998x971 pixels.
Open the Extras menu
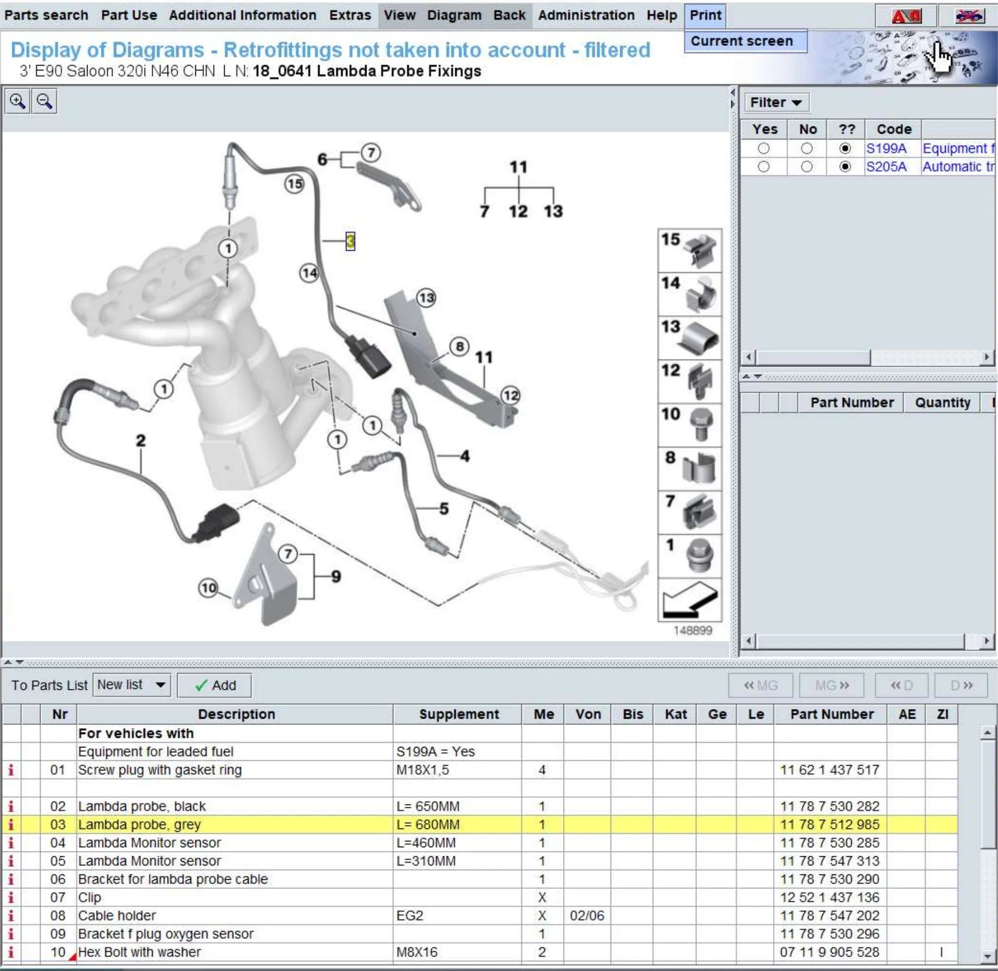point(350,15)
